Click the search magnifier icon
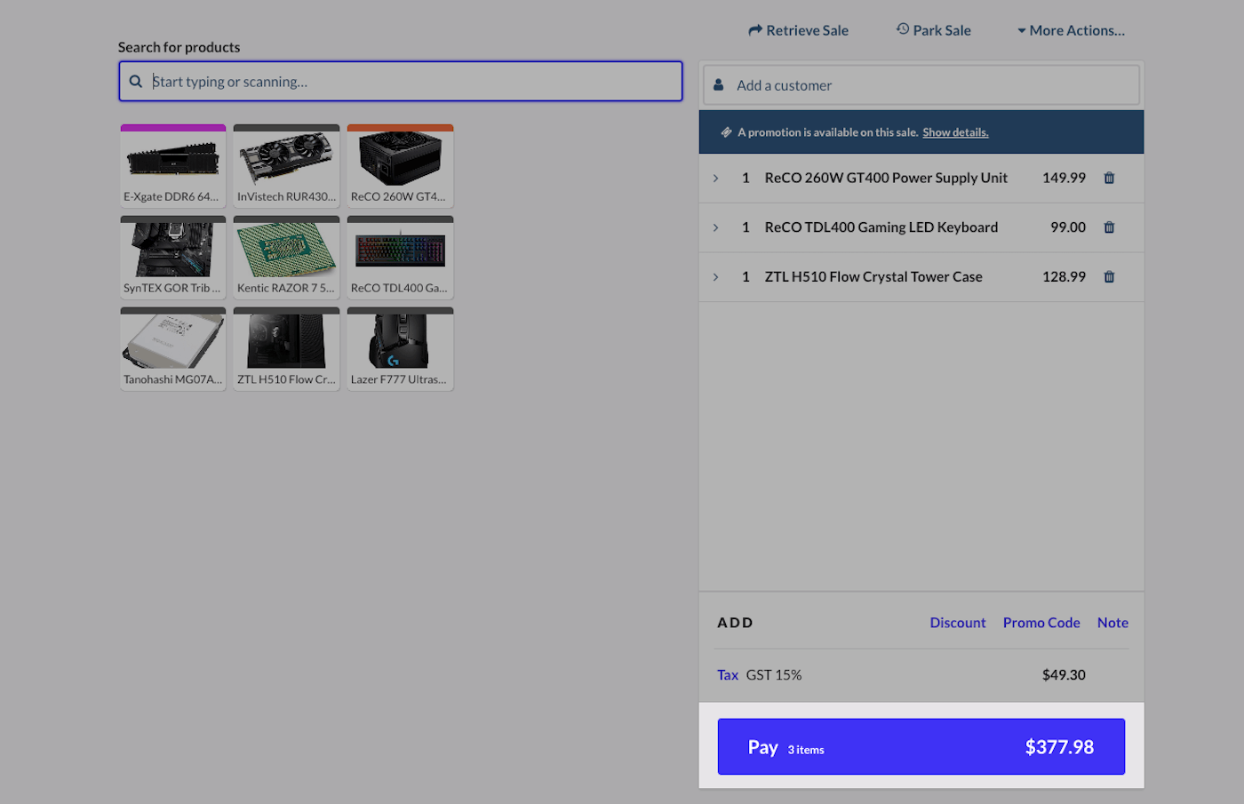 click(136, 82)
